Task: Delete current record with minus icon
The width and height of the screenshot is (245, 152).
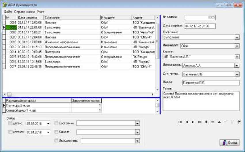Action: point(213,122)
